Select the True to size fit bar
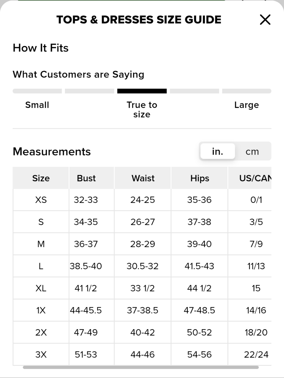This screenshot has height=378, width=284. pos(142,91)
